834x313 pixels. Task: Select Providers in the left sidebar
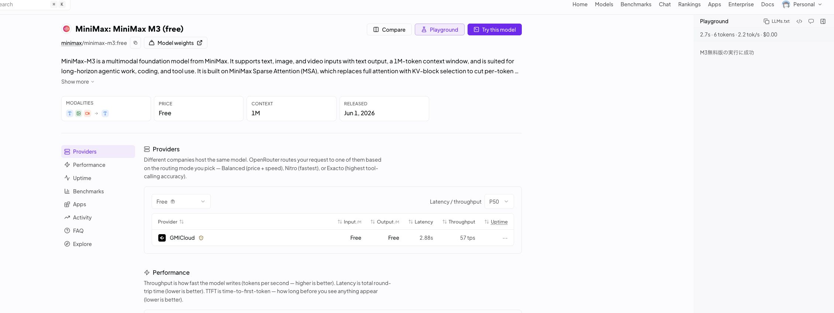[98, 152]
